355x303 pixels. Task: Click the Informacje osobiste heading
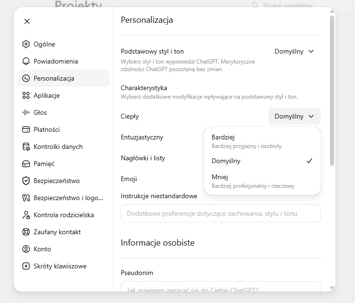click(x=158, y=243)
